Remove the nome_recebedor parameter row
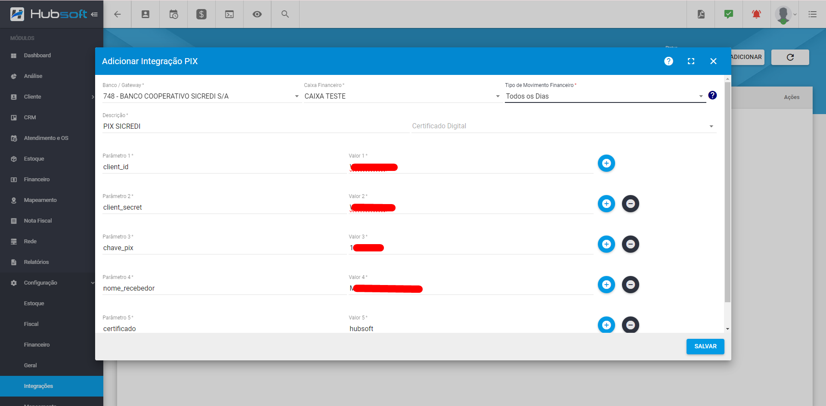 [x=630, y=285]
